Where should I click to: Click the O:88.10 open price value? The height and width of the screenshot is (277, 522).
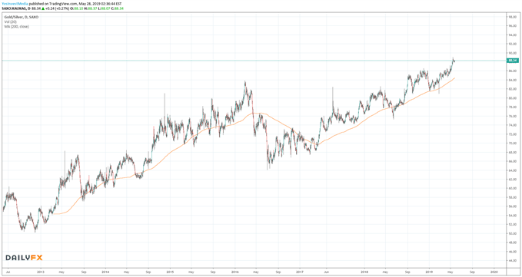77,8
